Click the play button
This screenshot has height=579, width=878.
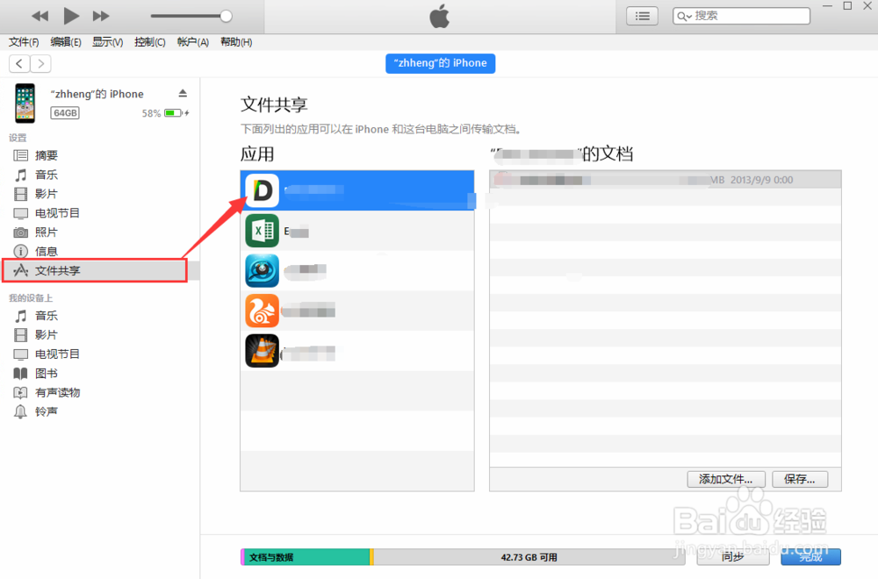coord(71,15)
